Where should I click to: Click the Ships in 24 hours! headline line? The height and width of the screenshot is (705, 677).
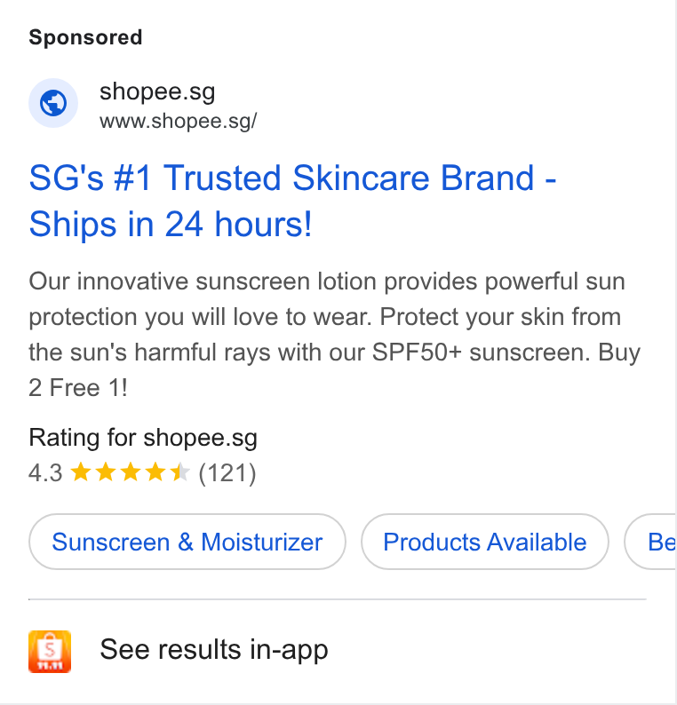point(171,224)
